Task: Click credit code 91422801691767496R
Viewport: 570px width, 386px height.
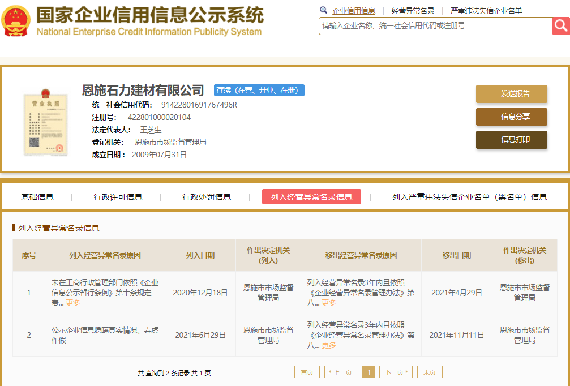Action: [x=199, y=105]
